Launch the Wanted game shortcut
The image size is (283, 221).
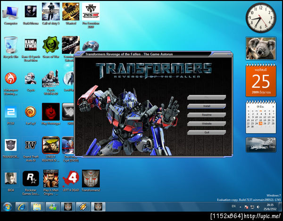coord(71,15)
